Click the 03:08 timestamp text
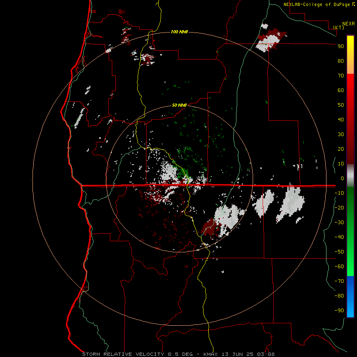This screenshot has width=357, height=357. coord(266,354)
